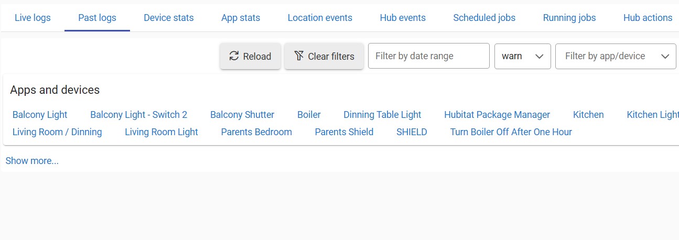
Task: Choose Turn Boiler Off After One Hour
Action: point(511,132)
